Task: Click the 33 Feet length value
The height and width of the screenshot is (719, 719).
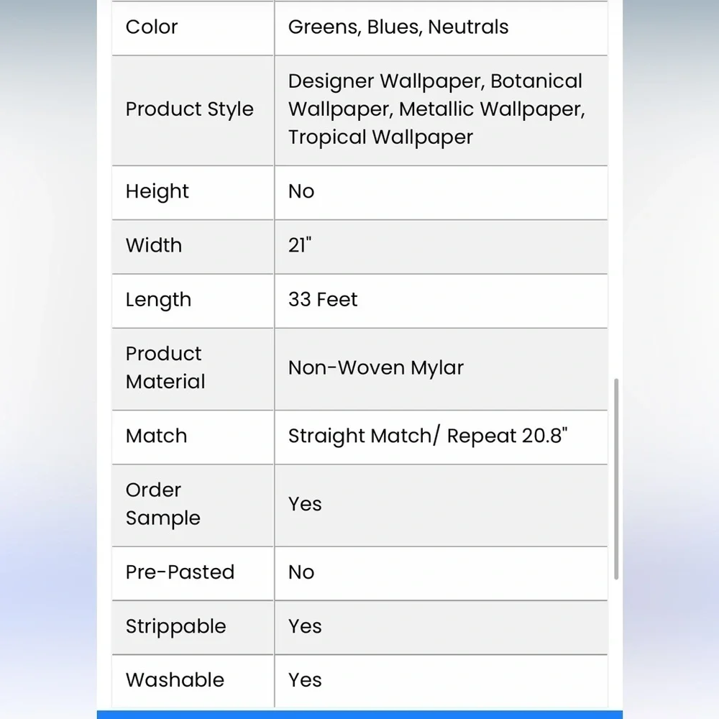Action: [x=323, y=299]
